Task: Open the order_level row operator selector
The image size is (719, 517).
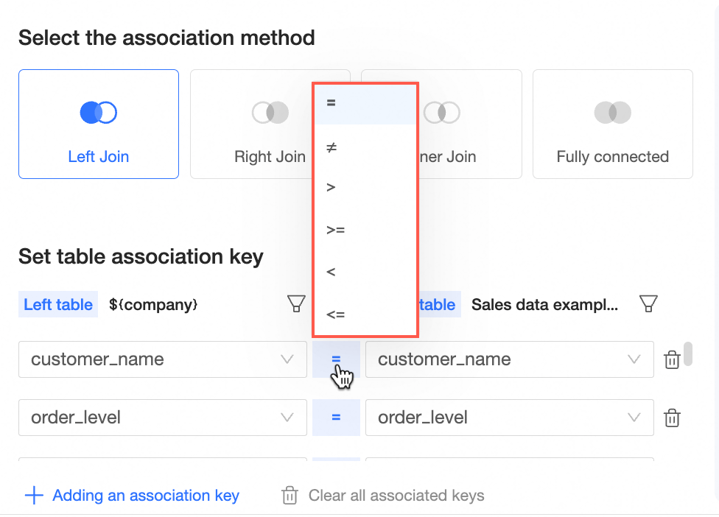Action: click(336, 418)
